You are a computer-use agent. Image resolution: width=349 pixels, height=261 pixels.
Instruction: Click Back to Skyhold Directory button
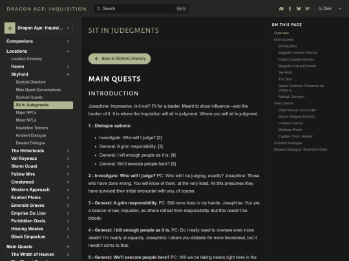coord(120,59)
